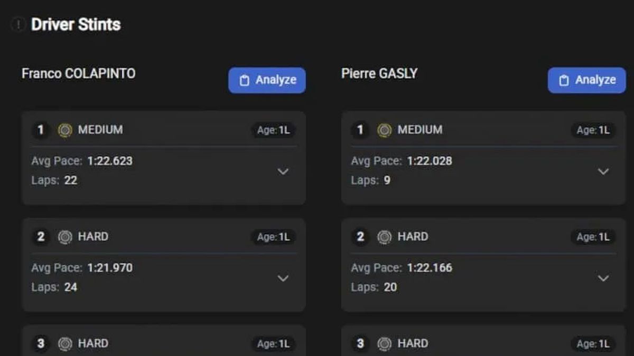Click Colapinto's stint 1 medium tyre icon

coord(65,130)
